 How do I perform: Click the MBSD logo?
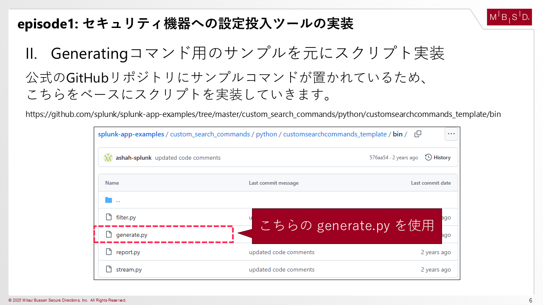point(509,17)
